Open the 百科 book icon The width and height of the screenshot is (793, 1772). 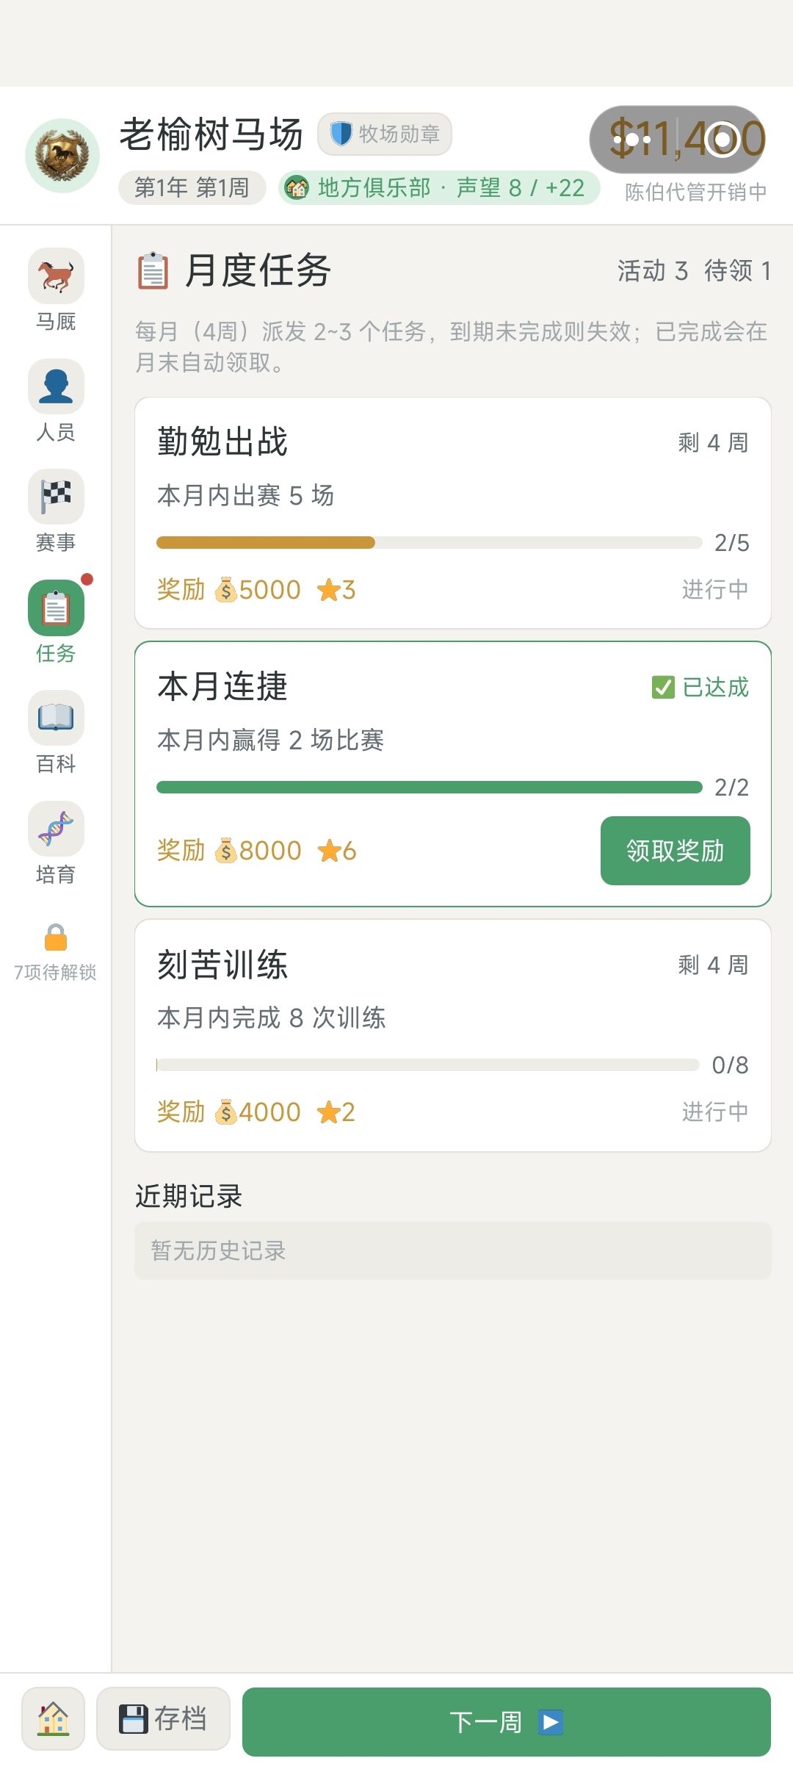coord(56,718)
